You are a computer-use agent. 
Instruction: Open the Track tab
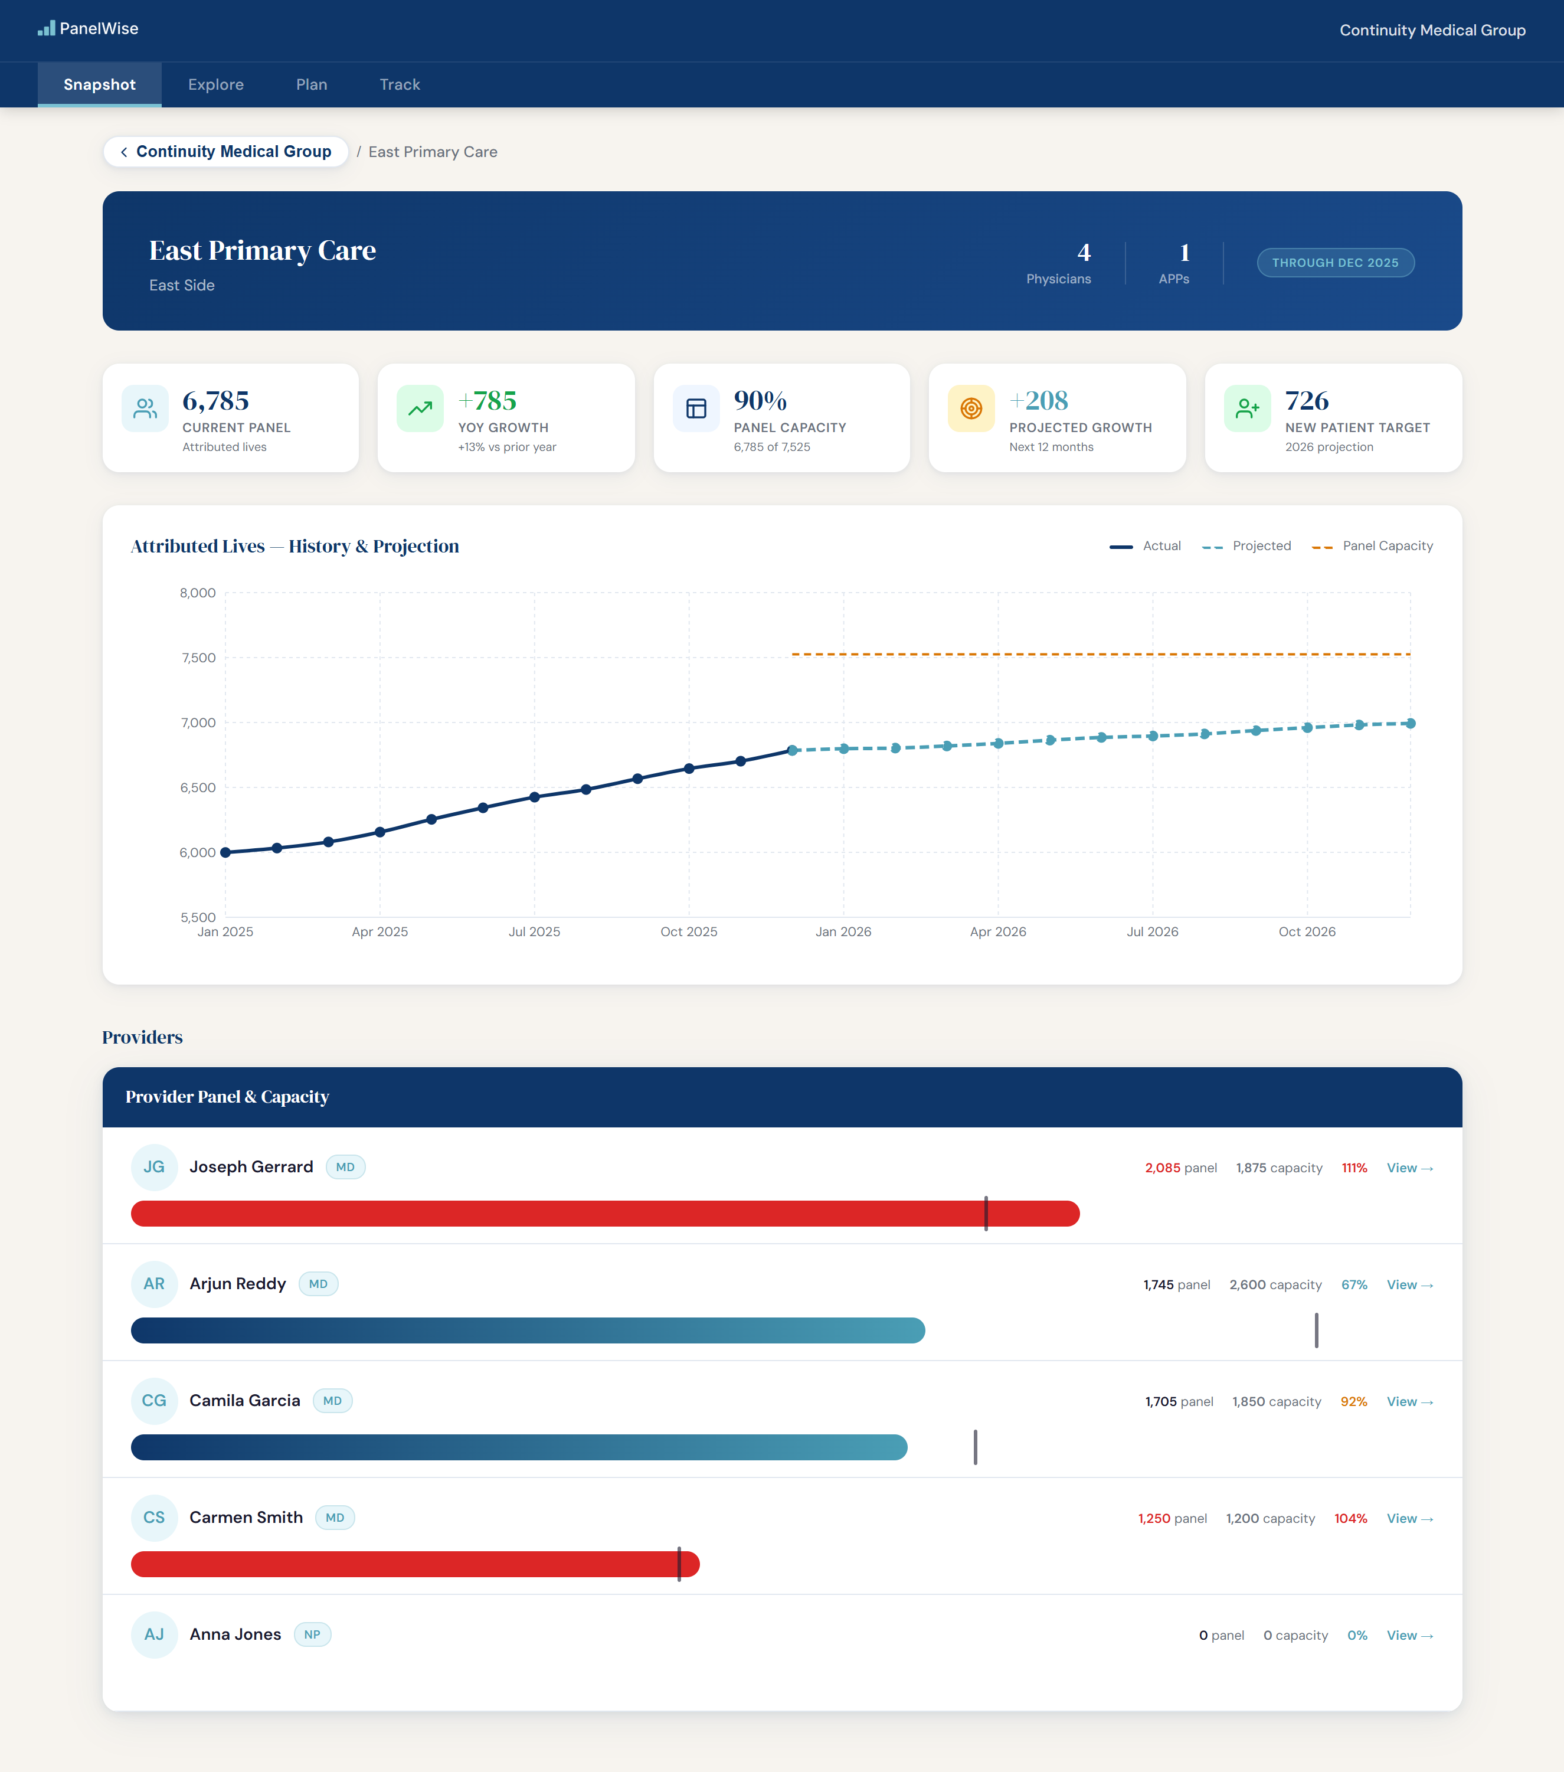[400, 85]
